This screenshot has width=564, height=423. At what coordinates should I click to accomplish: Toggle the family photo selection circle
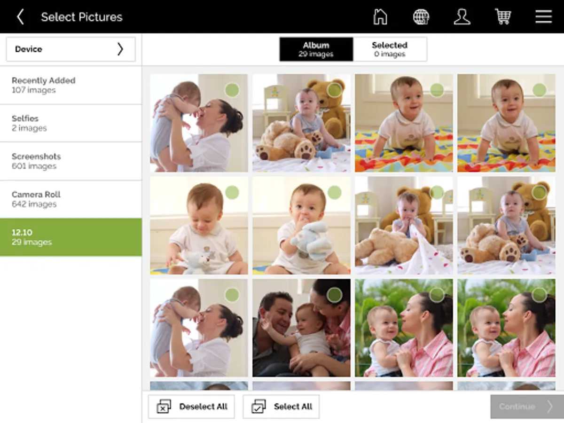click(334, 295)
